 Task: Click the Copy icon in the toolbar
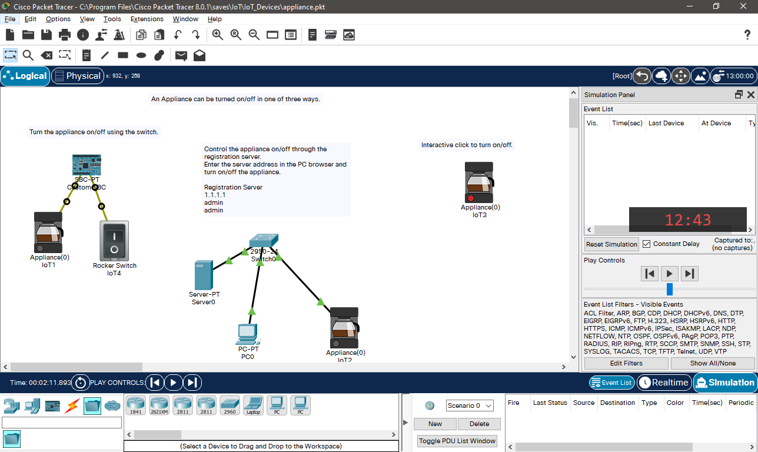point(141,35)
